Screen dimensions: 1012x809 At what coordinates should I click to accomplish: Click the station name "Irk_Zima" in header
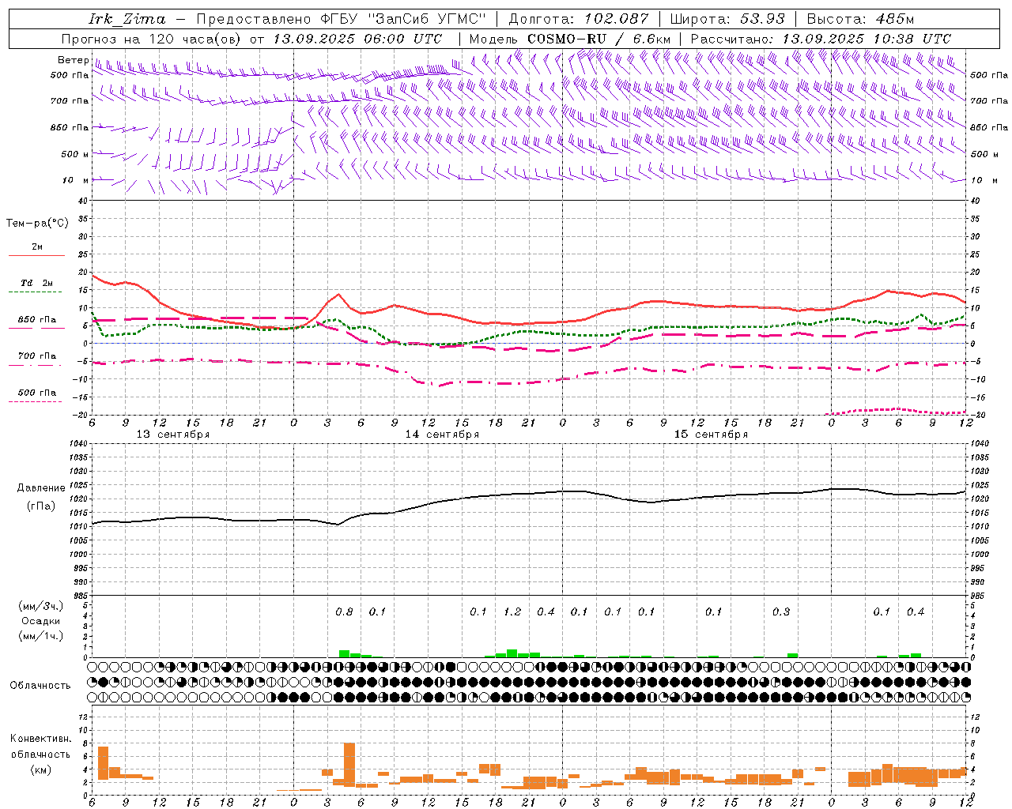click(x=127, y=19)
